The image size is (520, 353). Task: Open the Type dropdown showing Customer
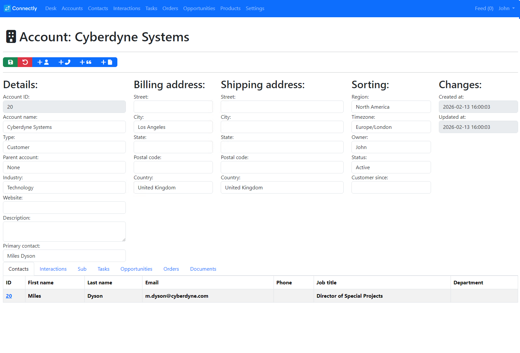coord(64,147)
